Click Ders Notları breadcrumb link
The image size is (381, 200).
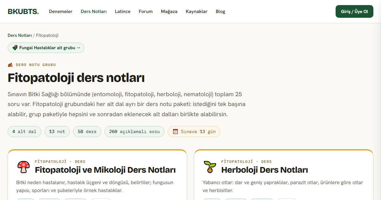20,35
